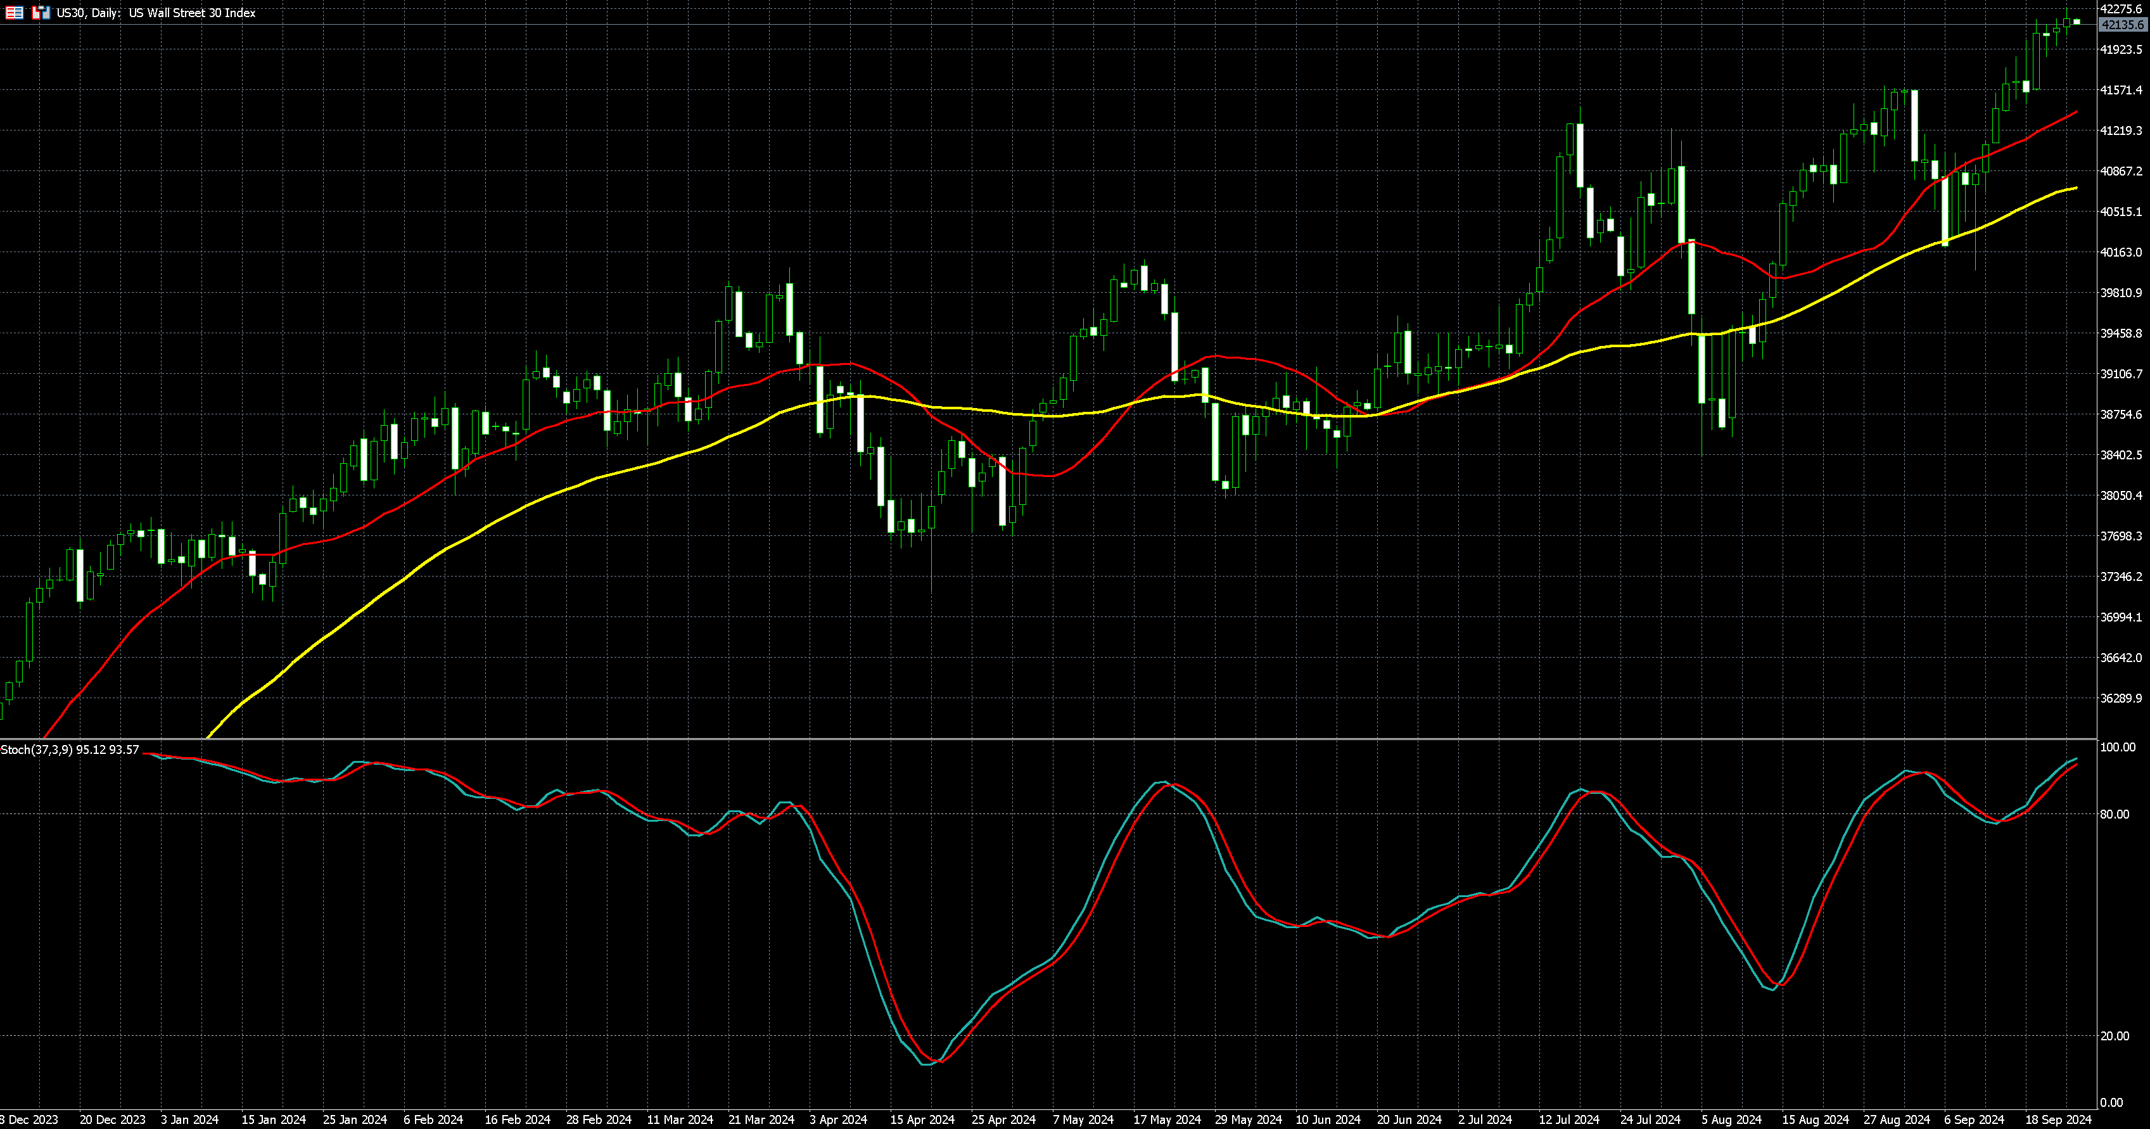This screenshot has width=2150, height=1129.
Task: Click the 36289.9 price scale label
Action: point(2121,698)
